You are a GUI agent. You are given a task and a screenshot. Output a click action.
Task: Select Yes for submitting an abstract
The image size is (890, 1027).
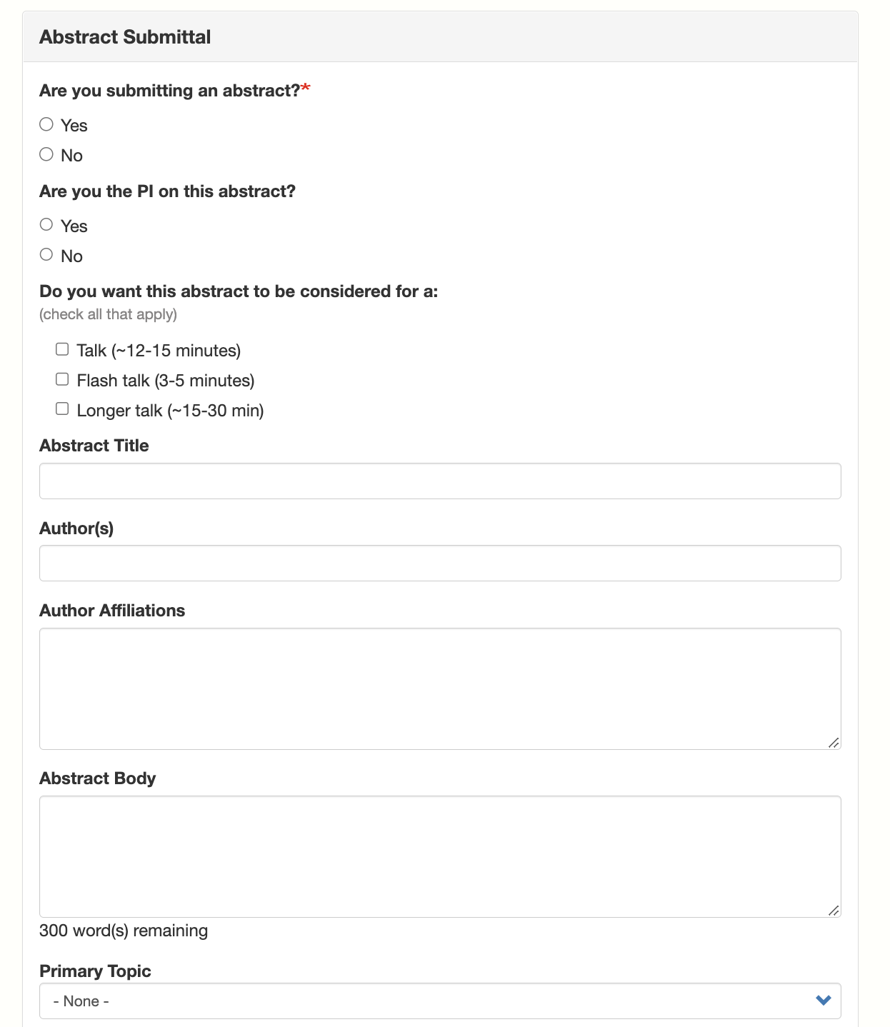(x=46, y=125)
